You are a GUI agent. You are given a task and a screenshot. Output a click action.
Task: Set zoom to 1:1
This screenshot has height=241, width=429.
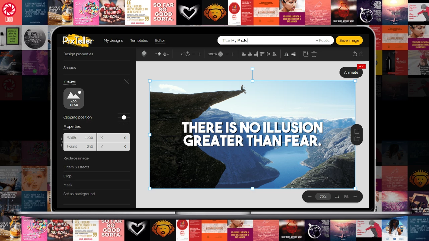click(x=337, y=197)
